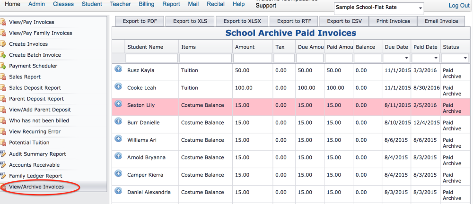Click the View Recurring Error icon
The height and width of the screenshot is (204, 473).
(x=3, y=131)
